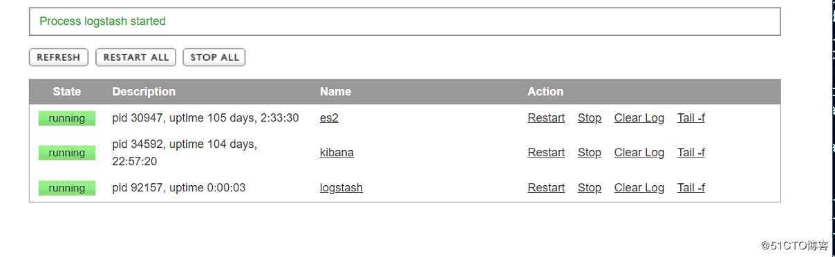Click the running state badge for logstash
This screenshot has width=835, height=257.
pyautogui.click(x=67, y=188)
